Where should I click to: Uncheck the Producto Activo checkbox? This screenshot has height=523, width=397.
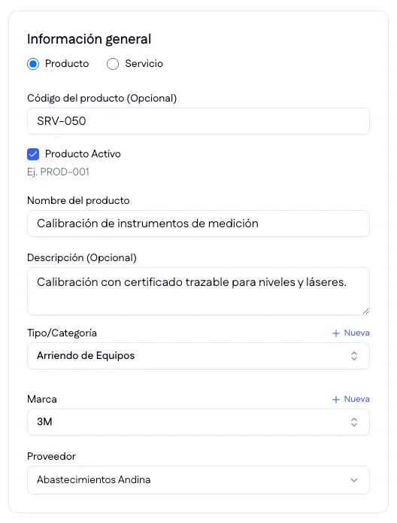coord(33,154)
